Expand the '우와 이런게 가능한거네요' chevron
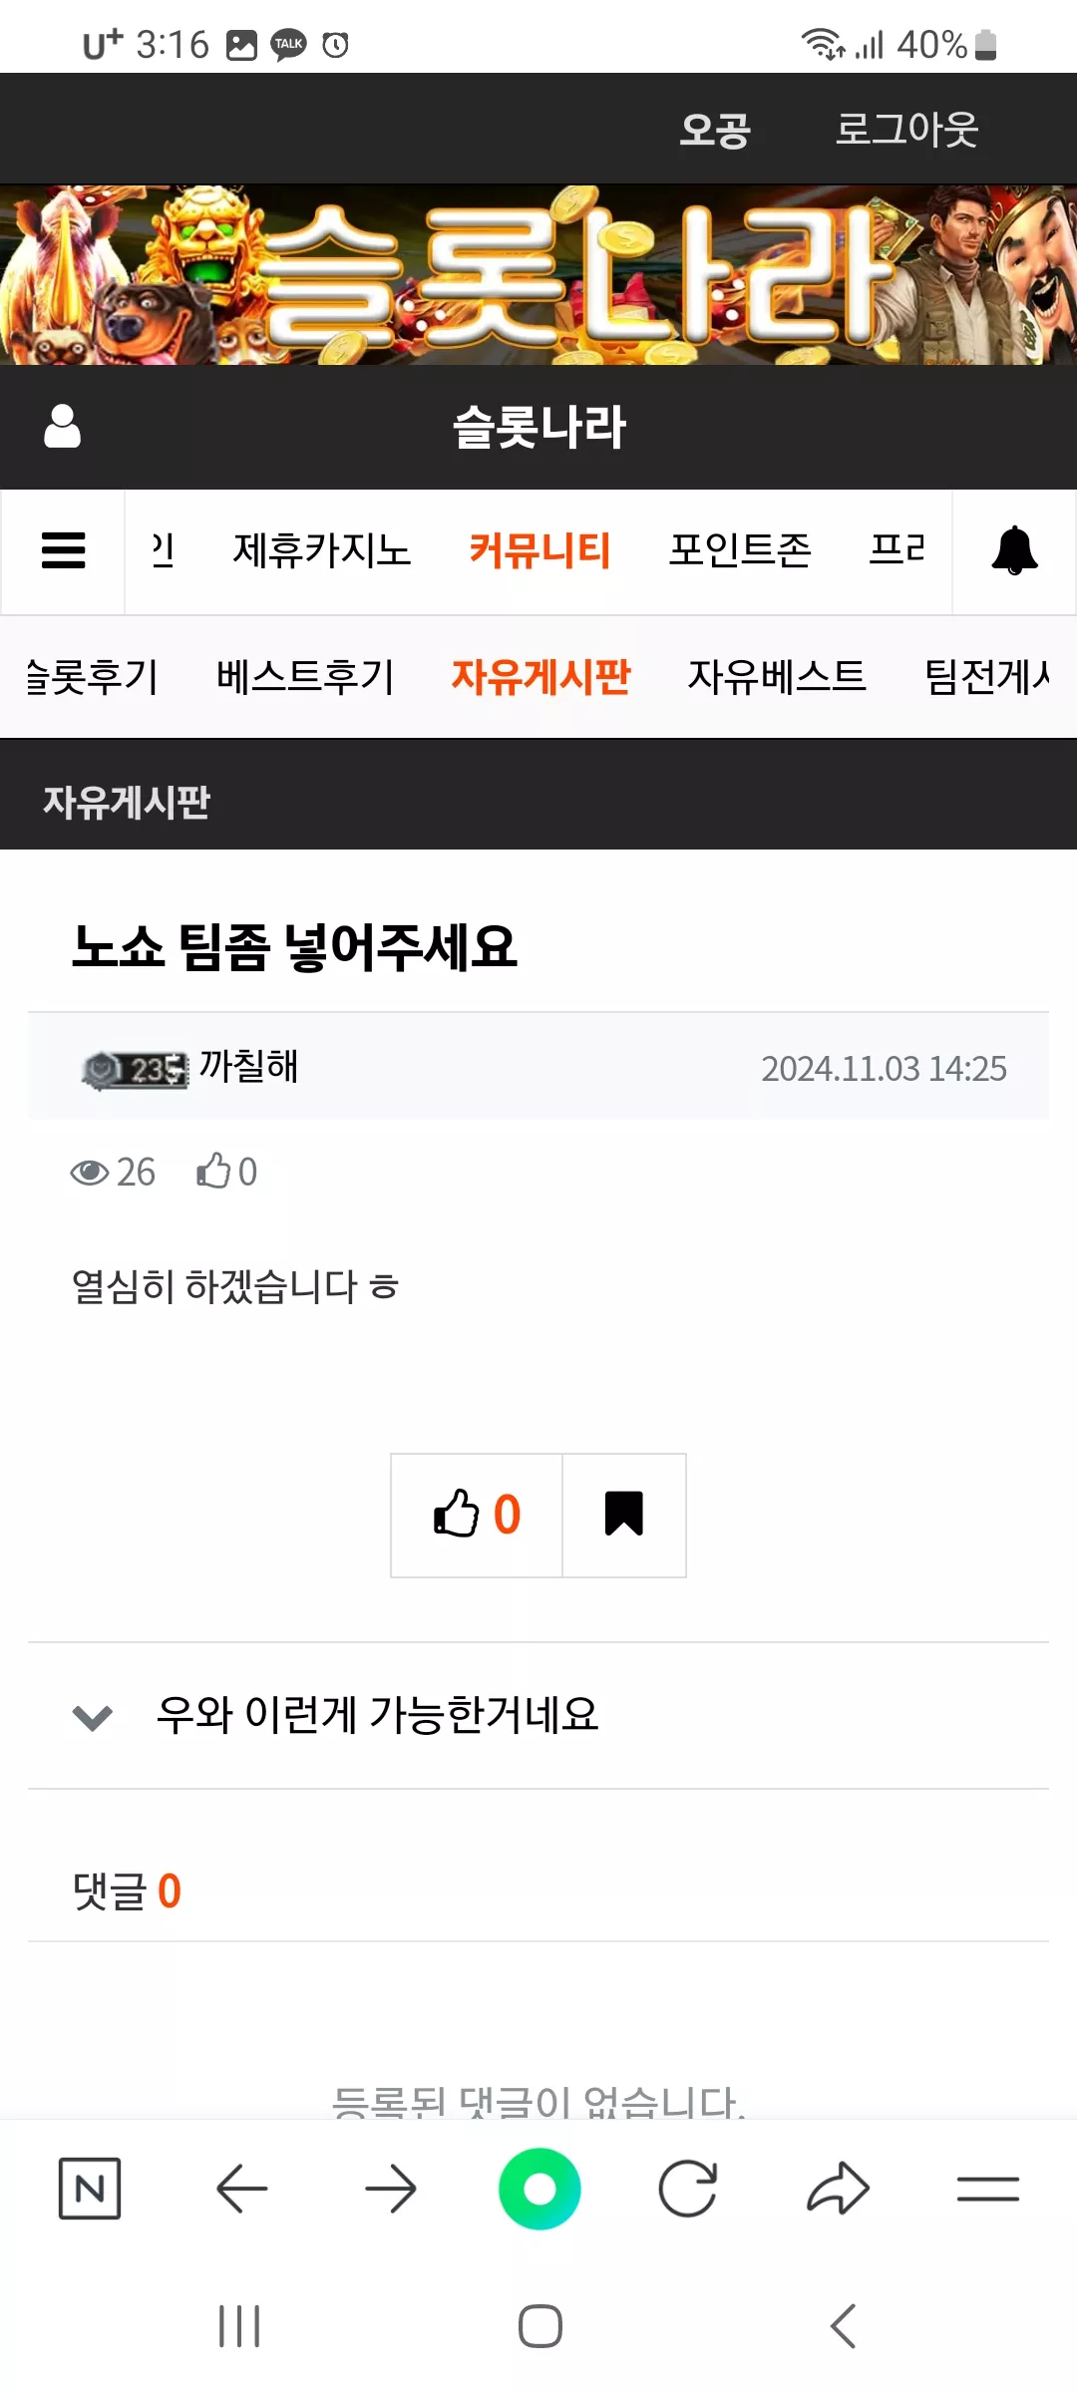 [x=93, y=1717]
